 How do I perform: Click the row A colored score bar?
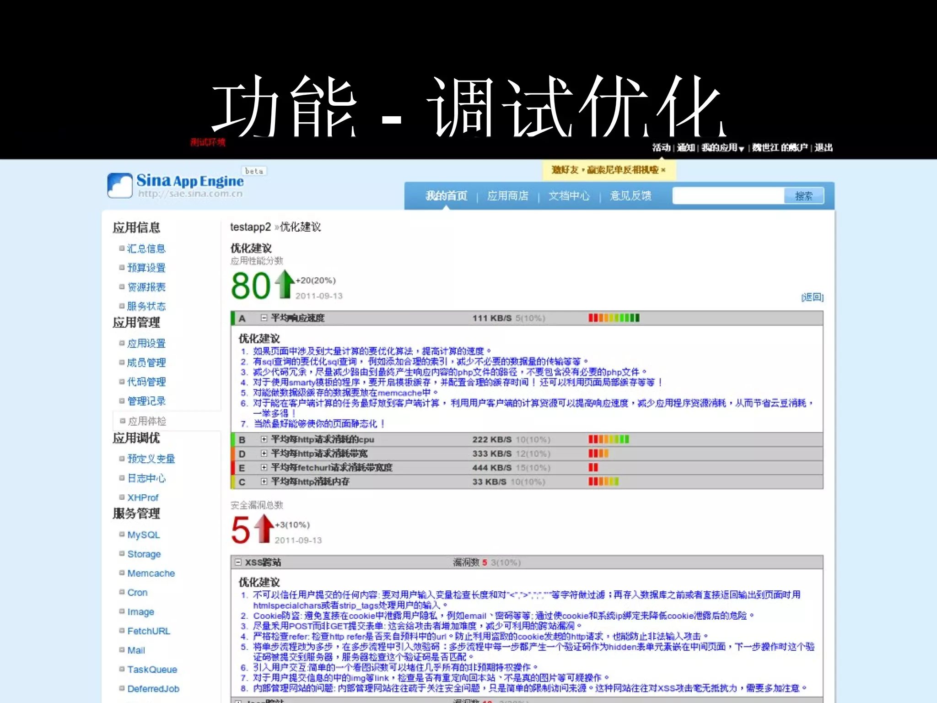click(614, 318)
